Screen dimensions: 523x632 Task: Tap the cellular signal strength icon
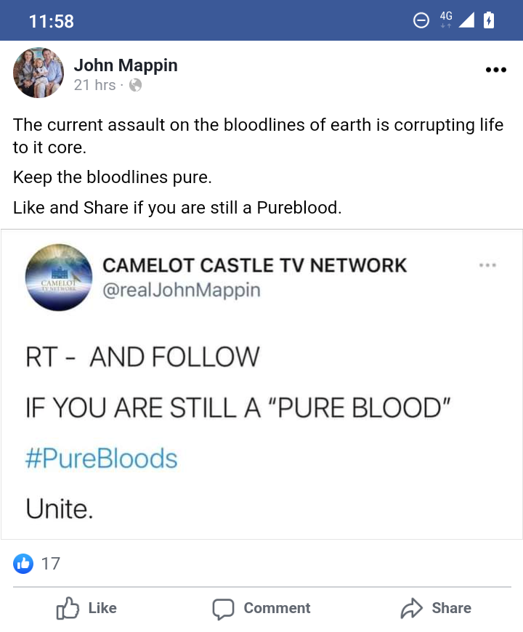tap(466, 20)
